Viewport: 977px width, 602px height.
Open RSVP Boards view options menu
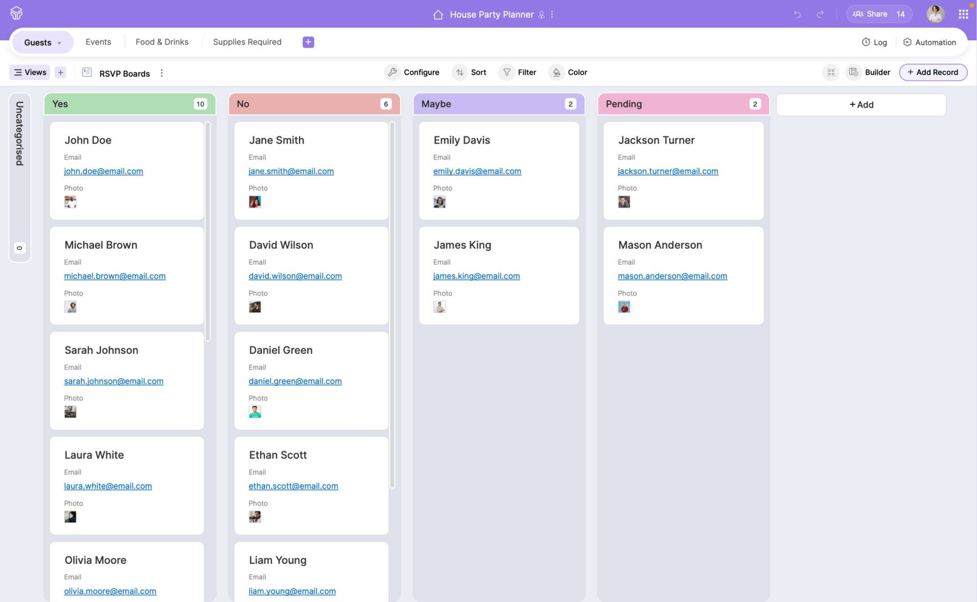click(162, 73)
